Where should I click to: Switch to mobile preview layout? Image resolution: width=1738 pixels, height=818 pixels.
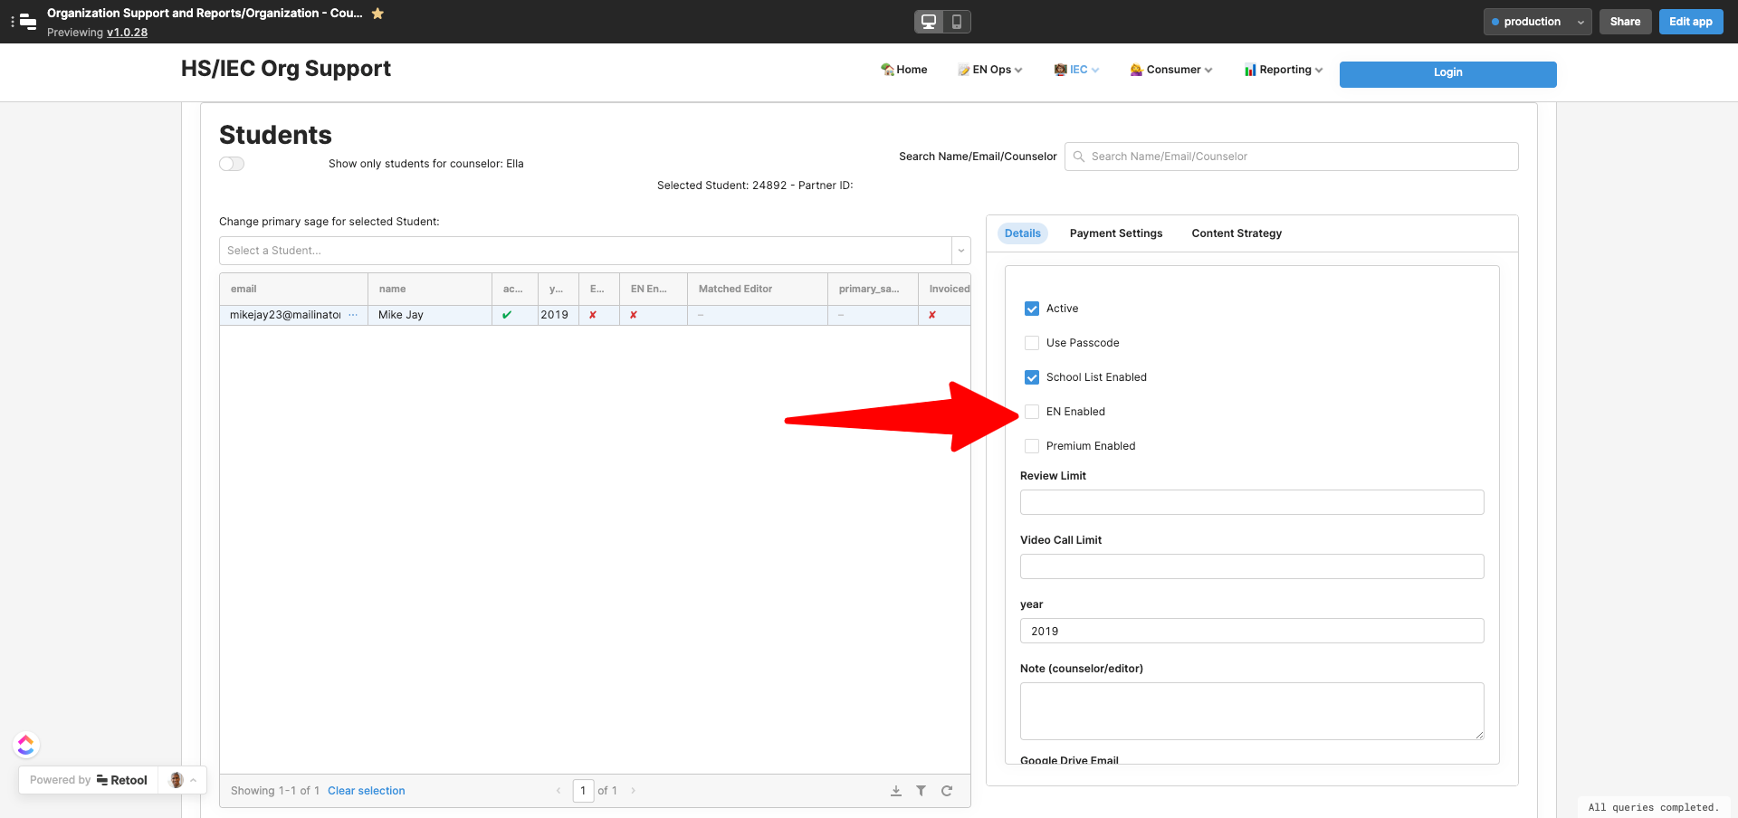[957, 22]
